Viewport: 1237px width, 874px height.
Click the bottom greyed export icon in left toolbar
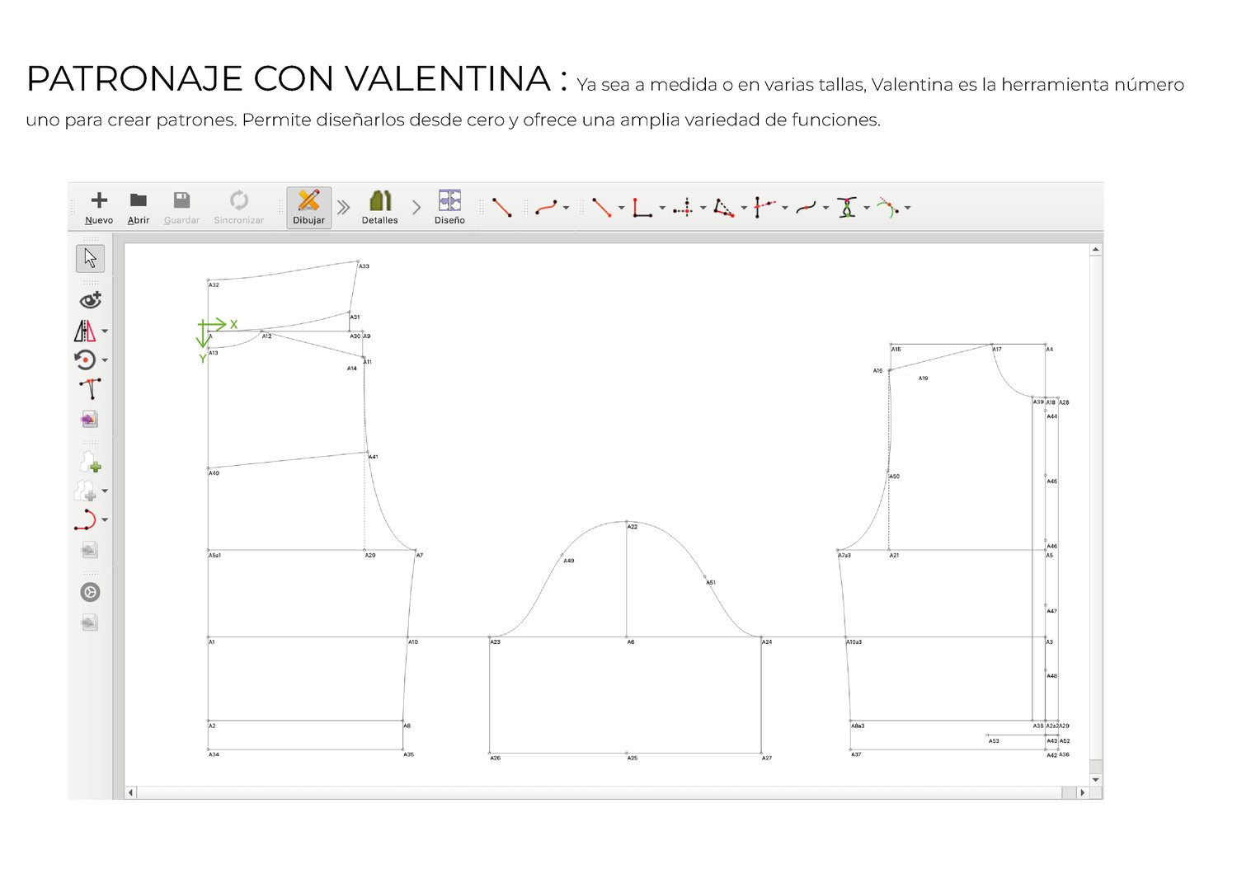point(90,622)
